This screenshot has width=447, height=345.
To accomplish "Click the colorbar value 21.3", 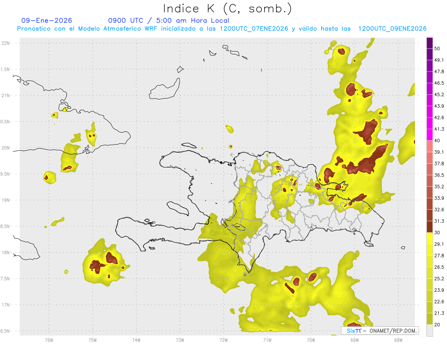I will tap(439, 313).
